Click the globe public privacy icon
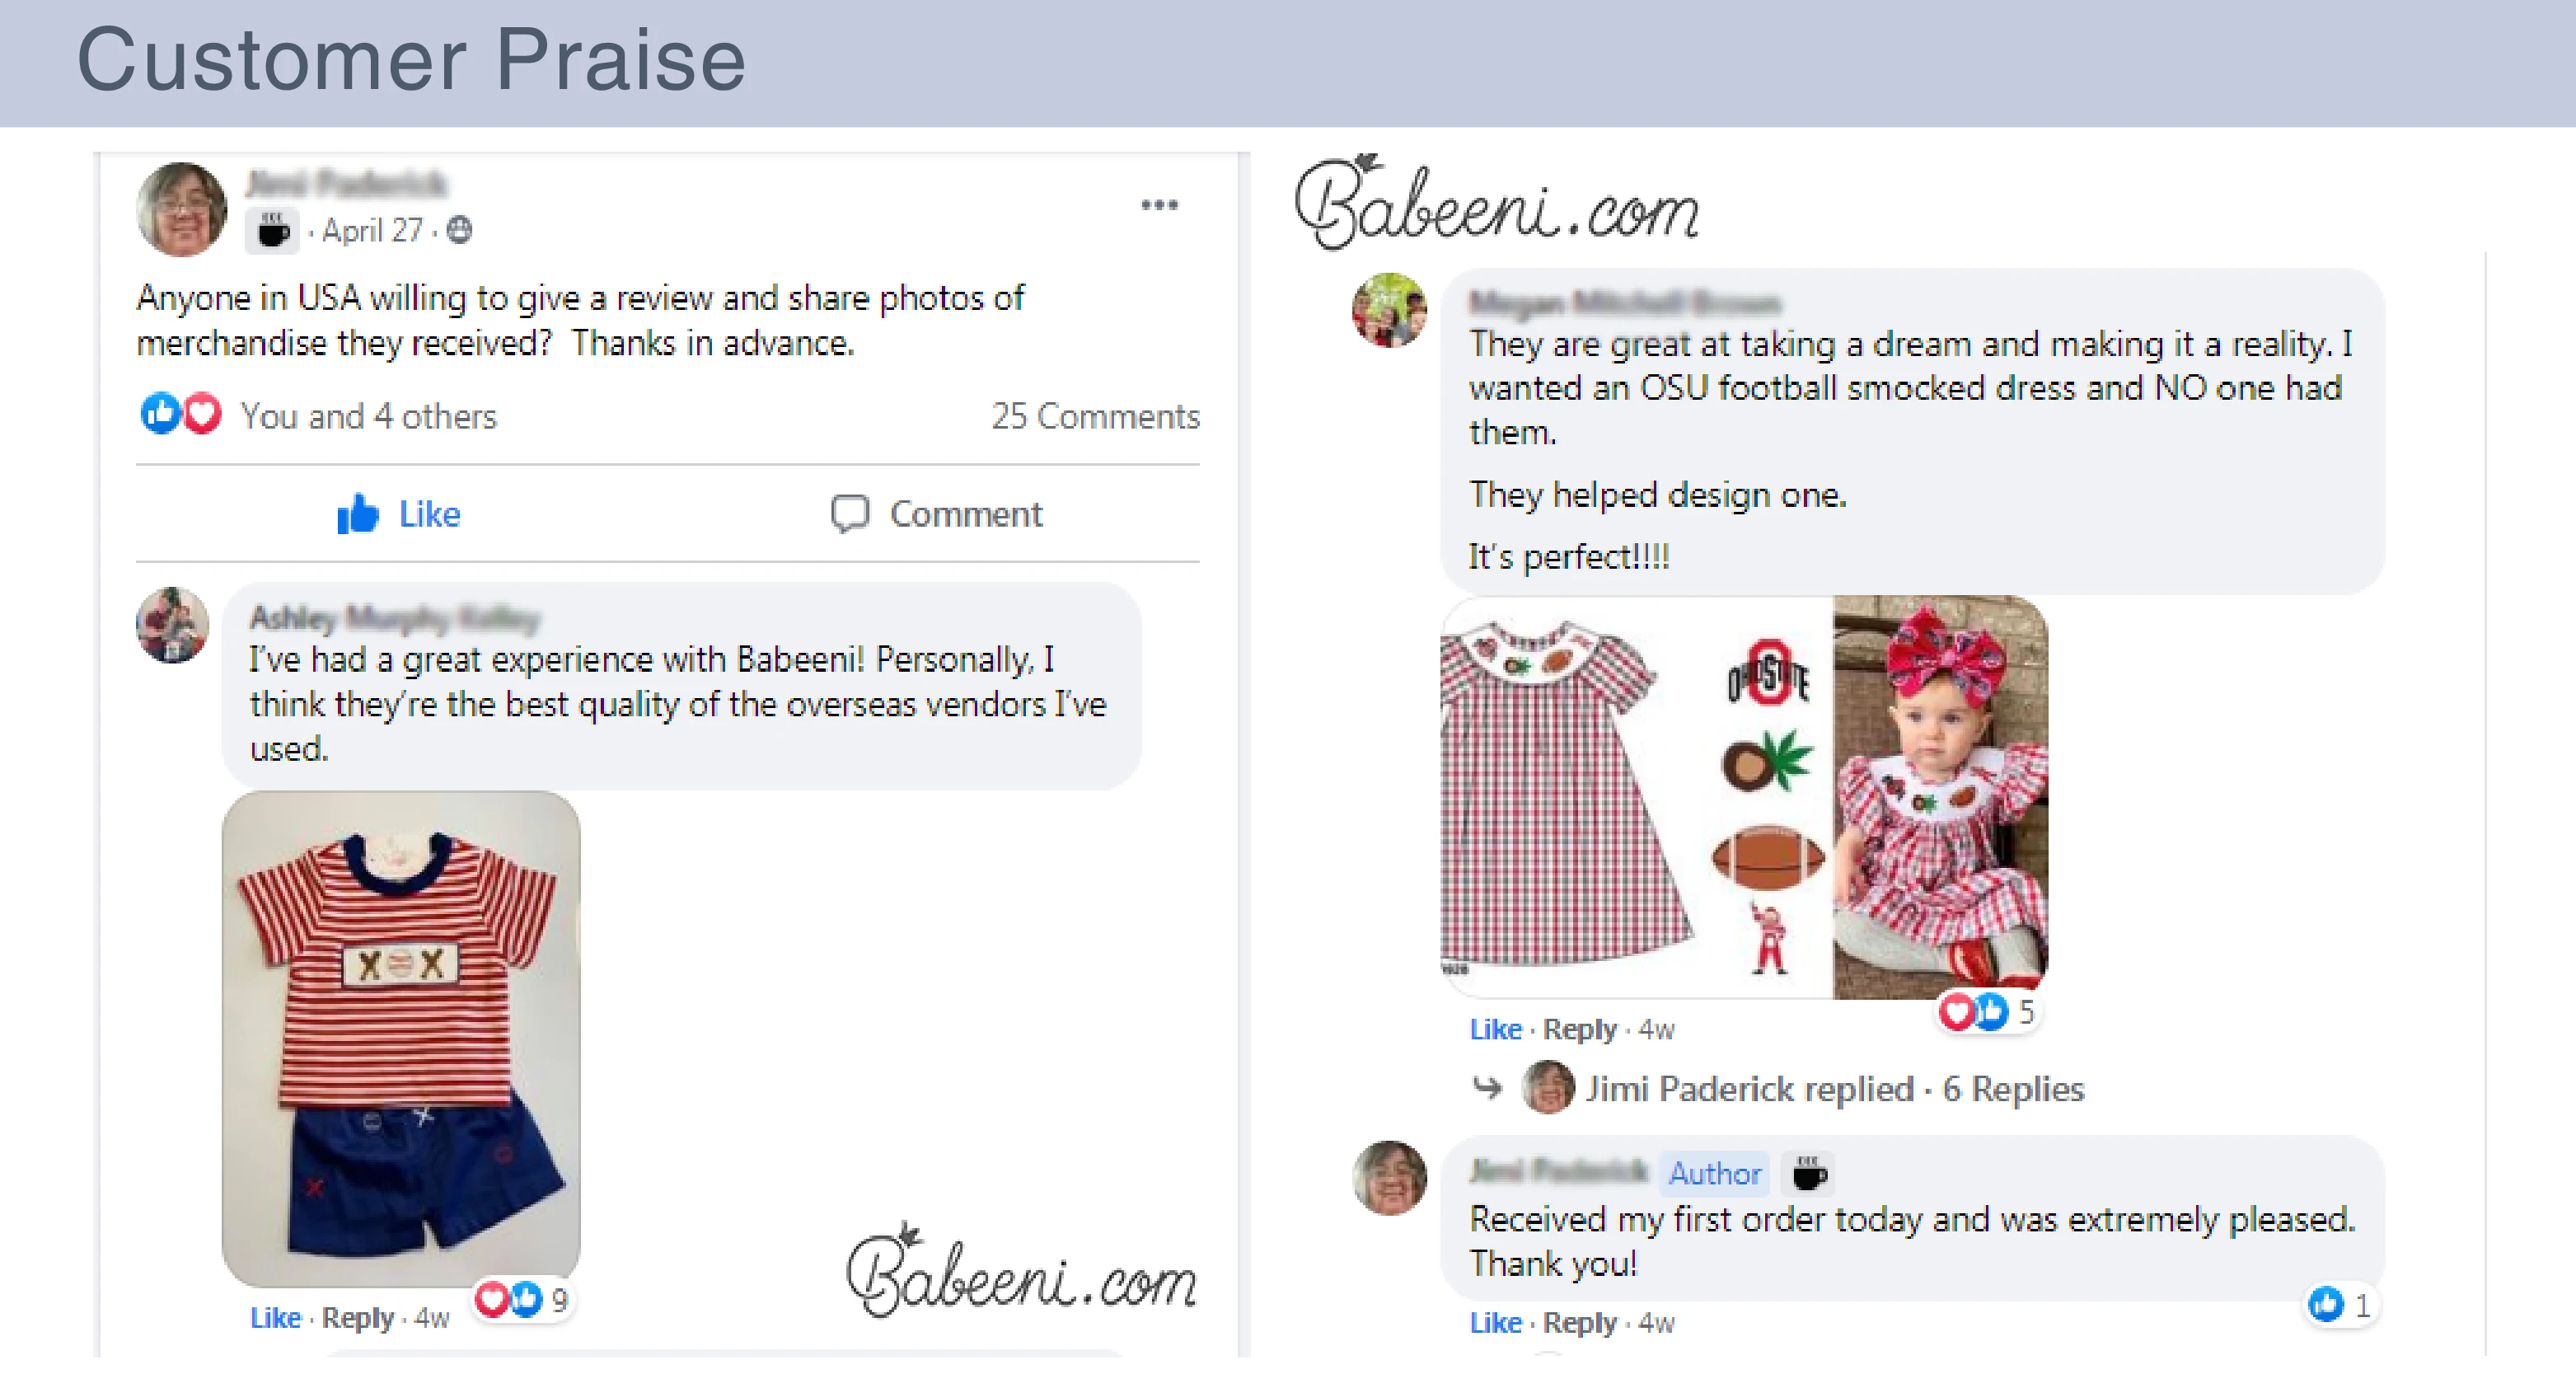Viewport: 2576px width, 1374px height. pyautogui.click(x=459, y=231)
